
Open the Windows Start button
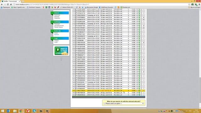(x=3, y=111)
